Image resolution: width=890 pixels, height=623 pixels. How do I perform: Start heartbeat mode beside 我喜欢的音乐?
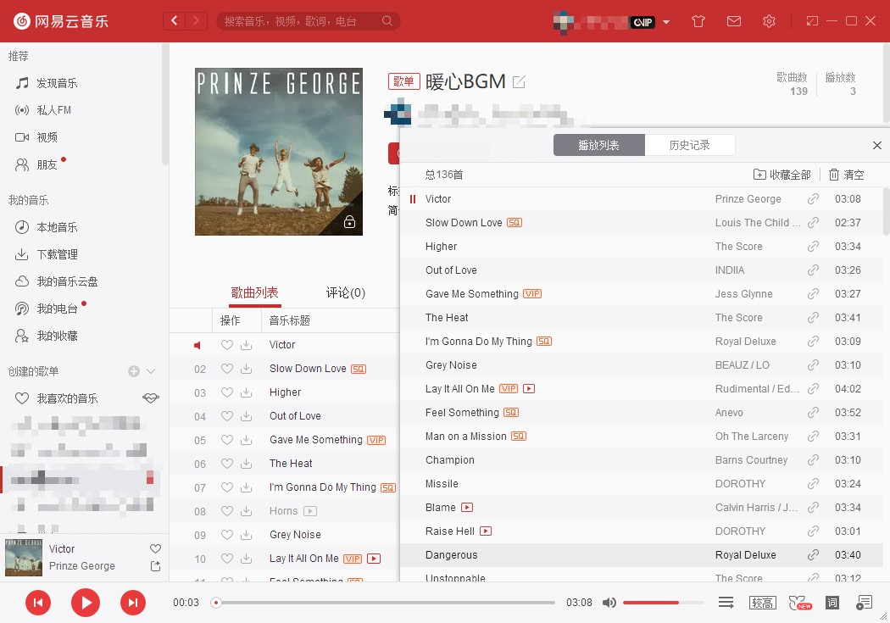click(x=150, y=398)
